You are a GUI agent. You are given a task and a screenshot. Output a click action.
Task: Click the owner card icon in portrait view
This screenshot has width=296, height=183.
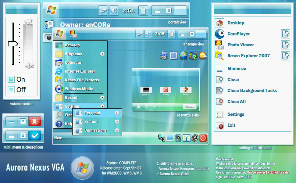(x=49, y=25)
